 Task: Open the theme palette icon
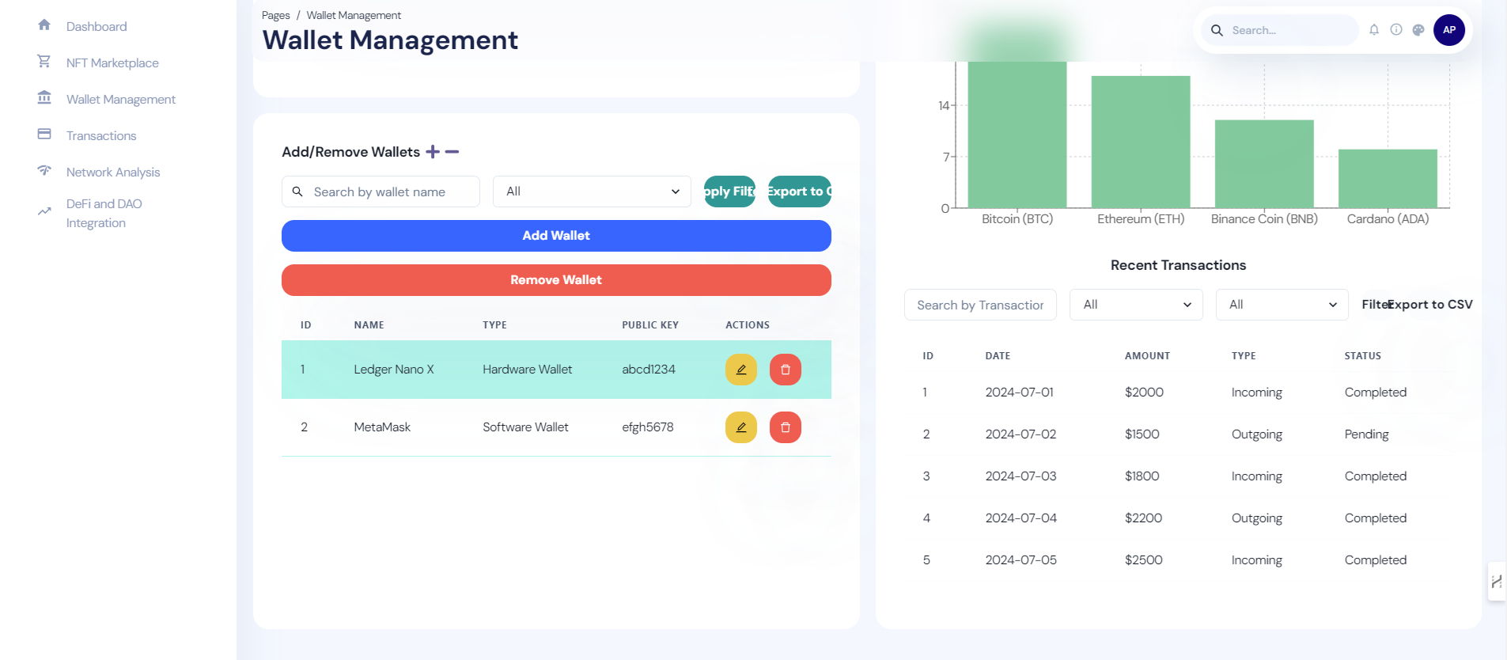[x=1418, y=30]
